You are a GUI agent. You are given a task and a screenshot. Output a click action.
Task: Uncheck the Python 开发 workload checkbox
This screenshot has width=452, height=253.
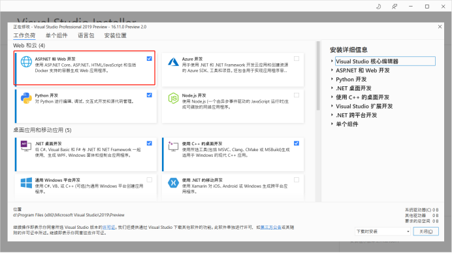point(150,95)
